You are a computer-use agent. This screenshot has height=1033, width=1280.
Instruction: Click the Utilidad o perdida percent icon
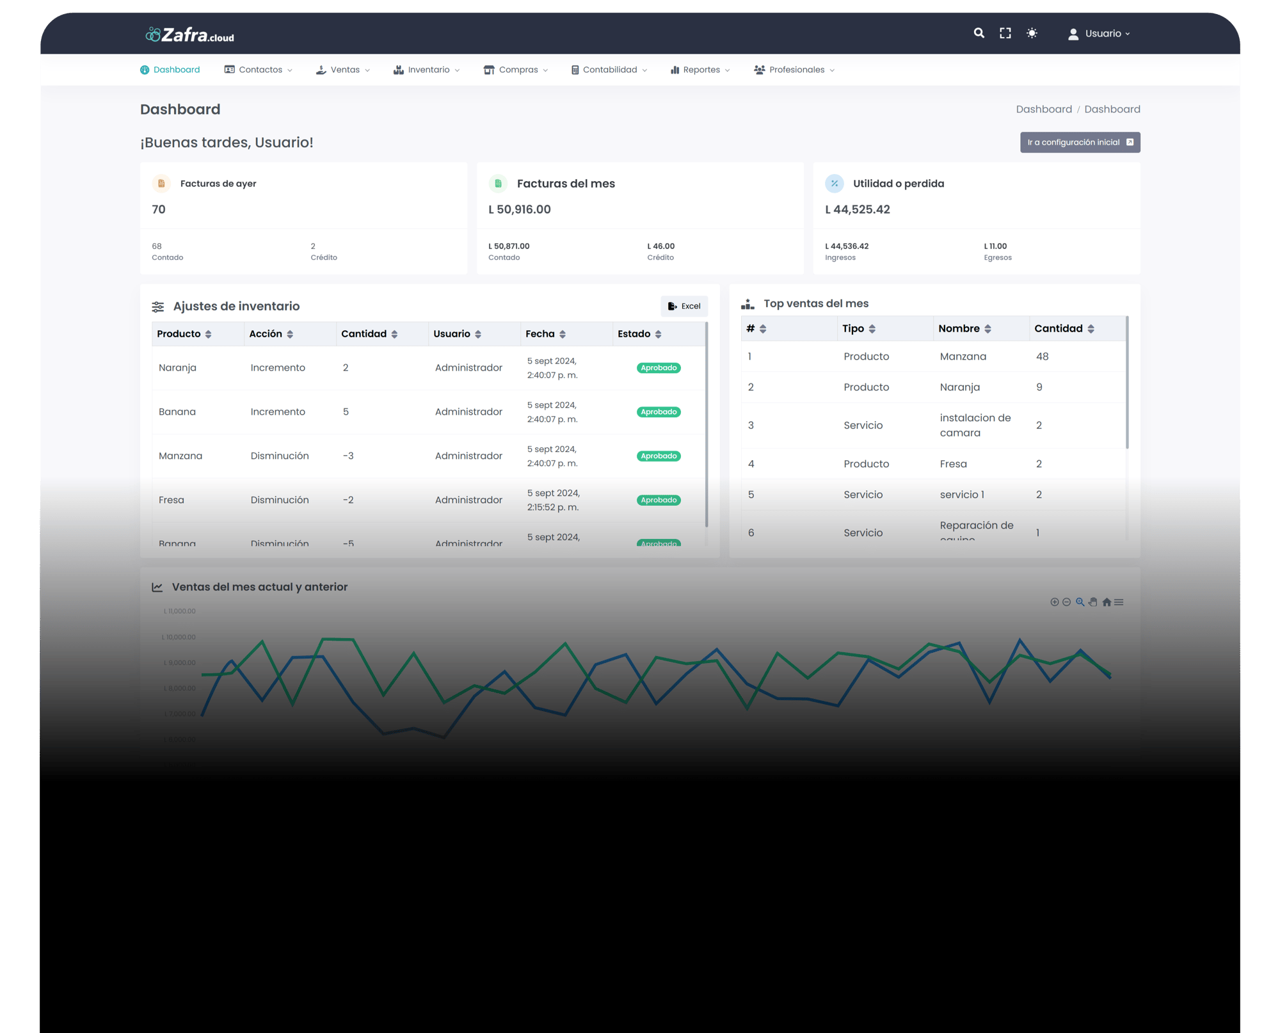(x=834, y=184)
